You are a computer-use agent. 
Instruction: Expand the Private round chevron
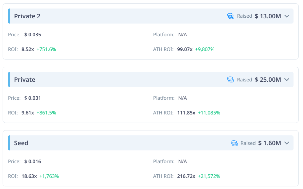(x=287, y=79)
